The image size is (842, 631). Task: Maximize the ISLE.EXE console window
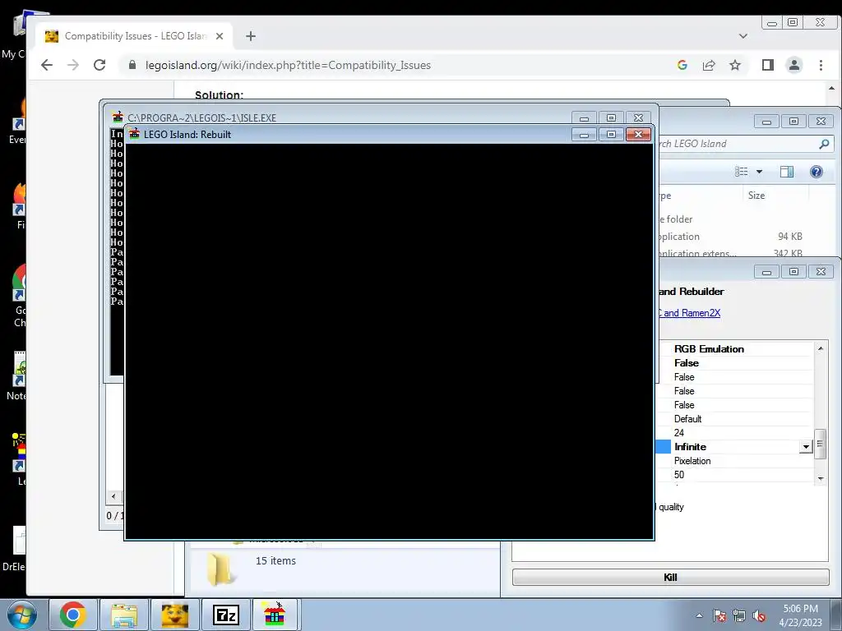(x=611, y=117)
